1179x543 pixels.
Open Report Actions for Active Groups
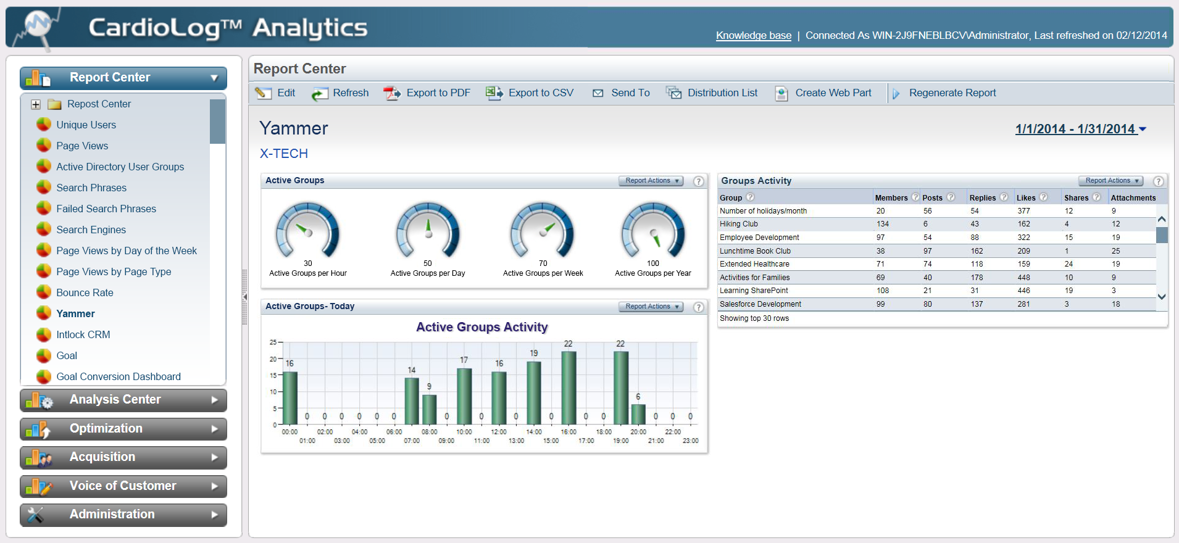[x=651, y=181]
